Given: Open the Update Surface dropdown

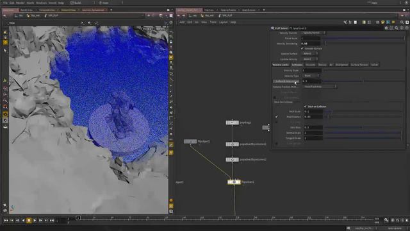Looking at the screenshot, I should [x=310, y=53].
